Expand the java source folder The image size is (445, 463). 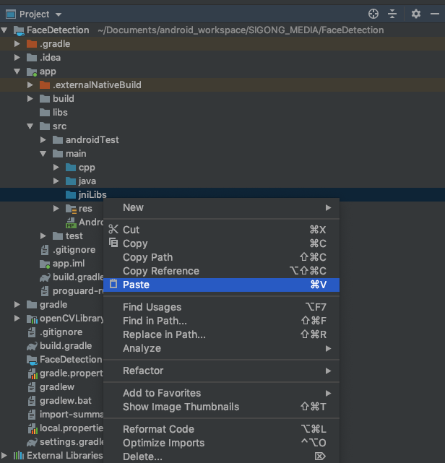(x=56, y=181)
